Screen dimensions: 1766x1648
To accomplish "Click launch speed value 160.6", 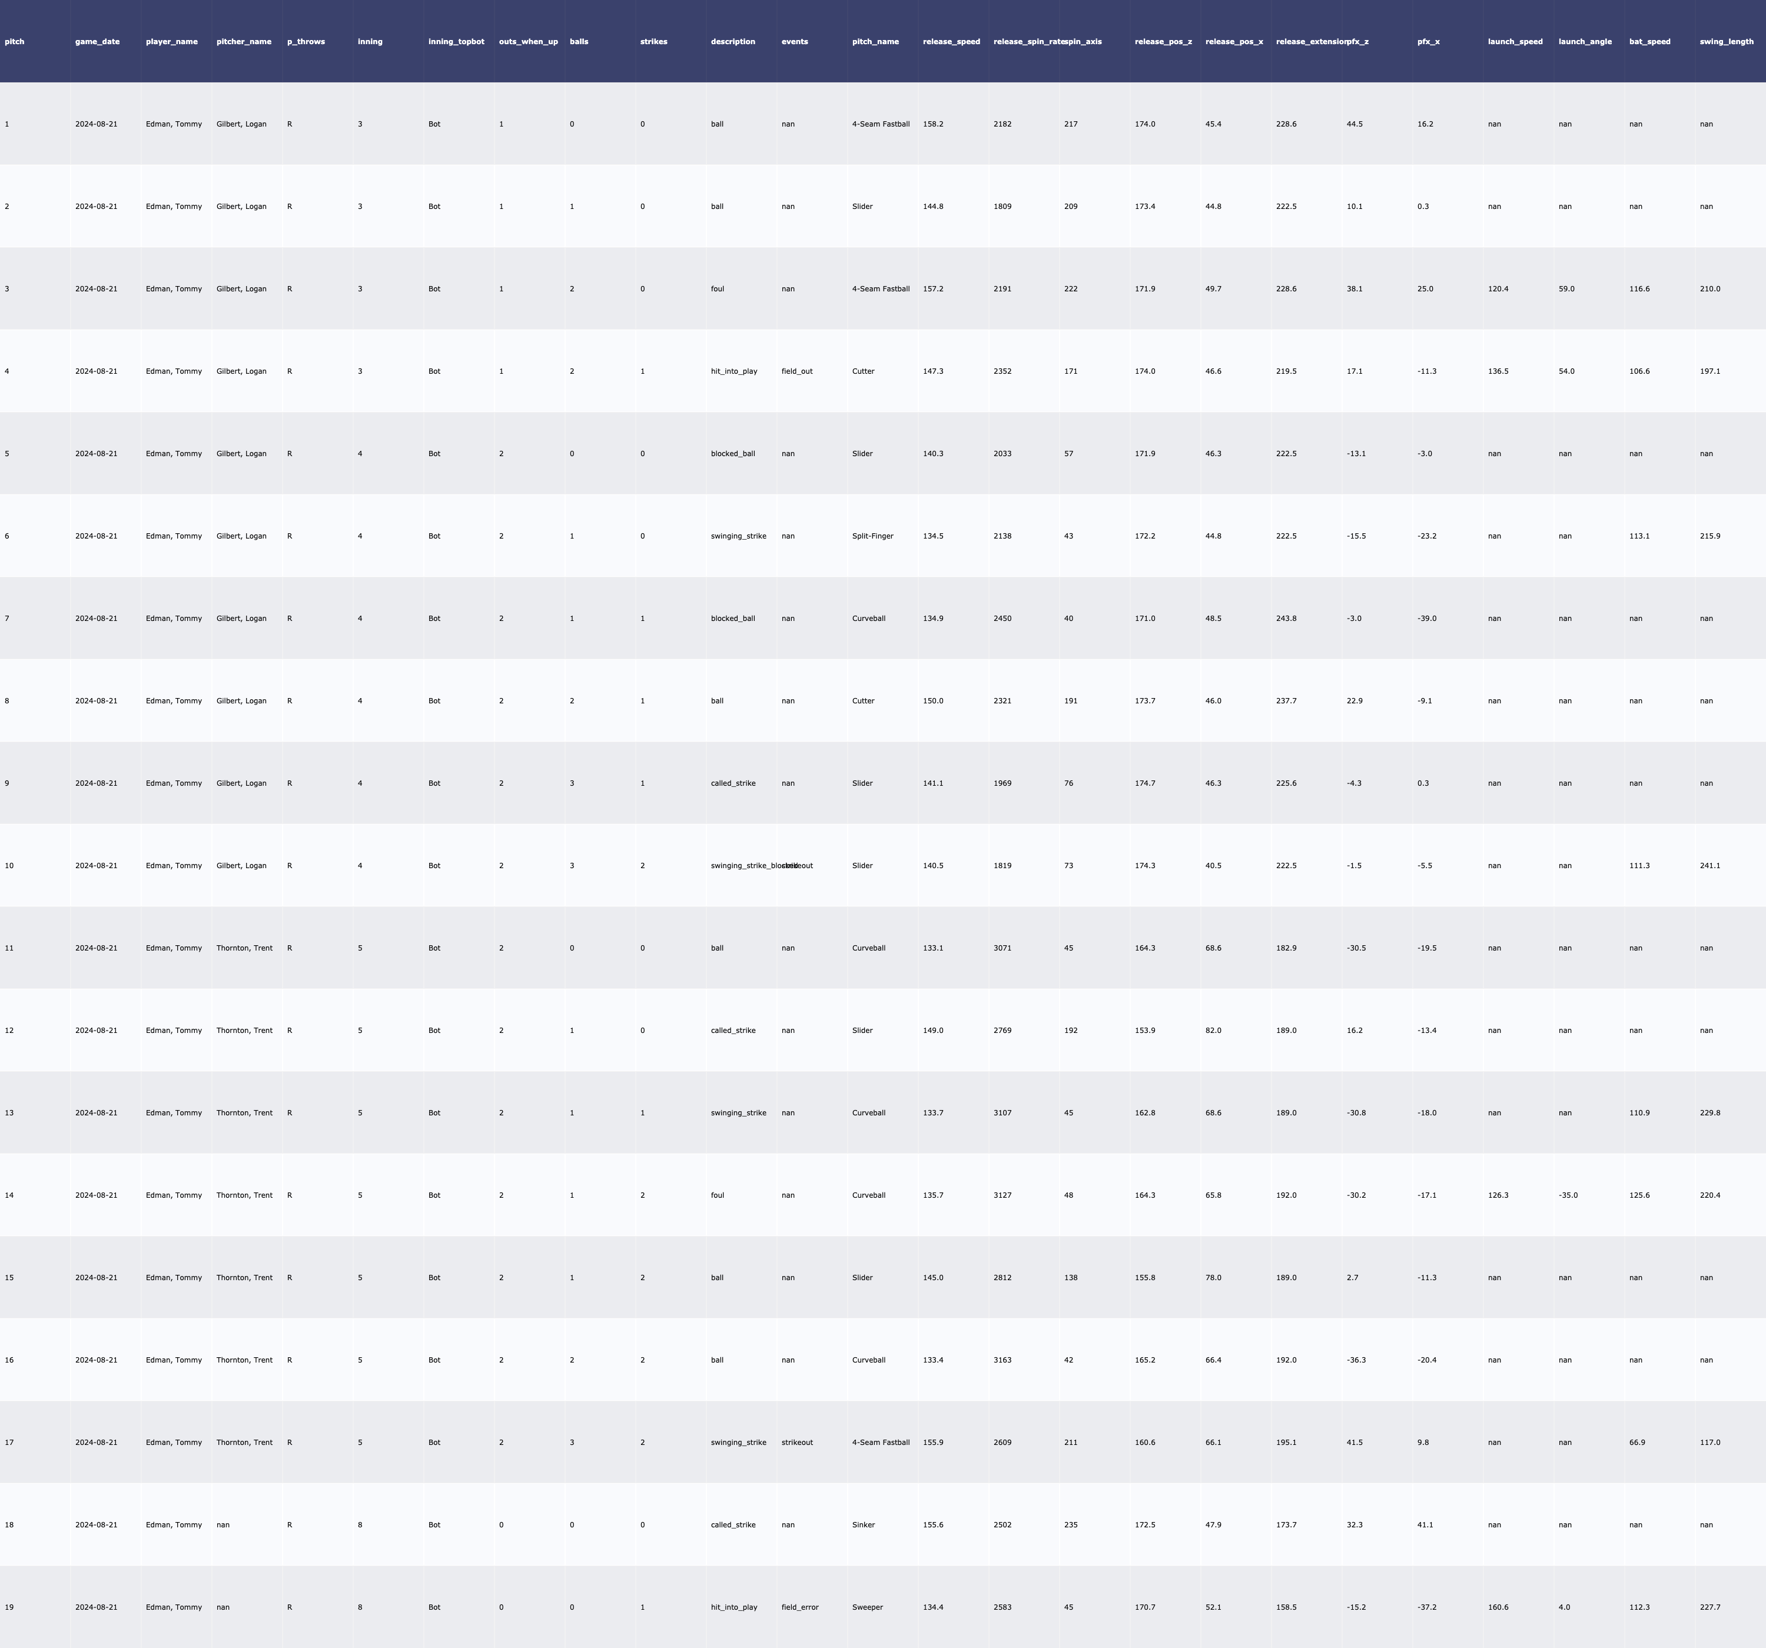I will coord(1498,1607).
